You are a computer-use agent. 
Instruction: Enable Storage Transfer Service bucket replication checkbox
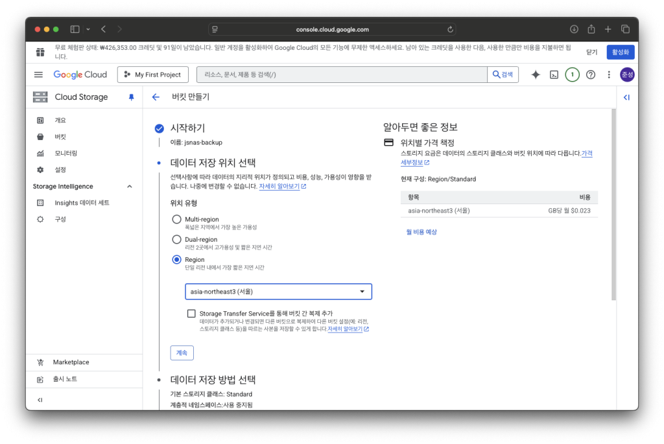coord(191,314)
